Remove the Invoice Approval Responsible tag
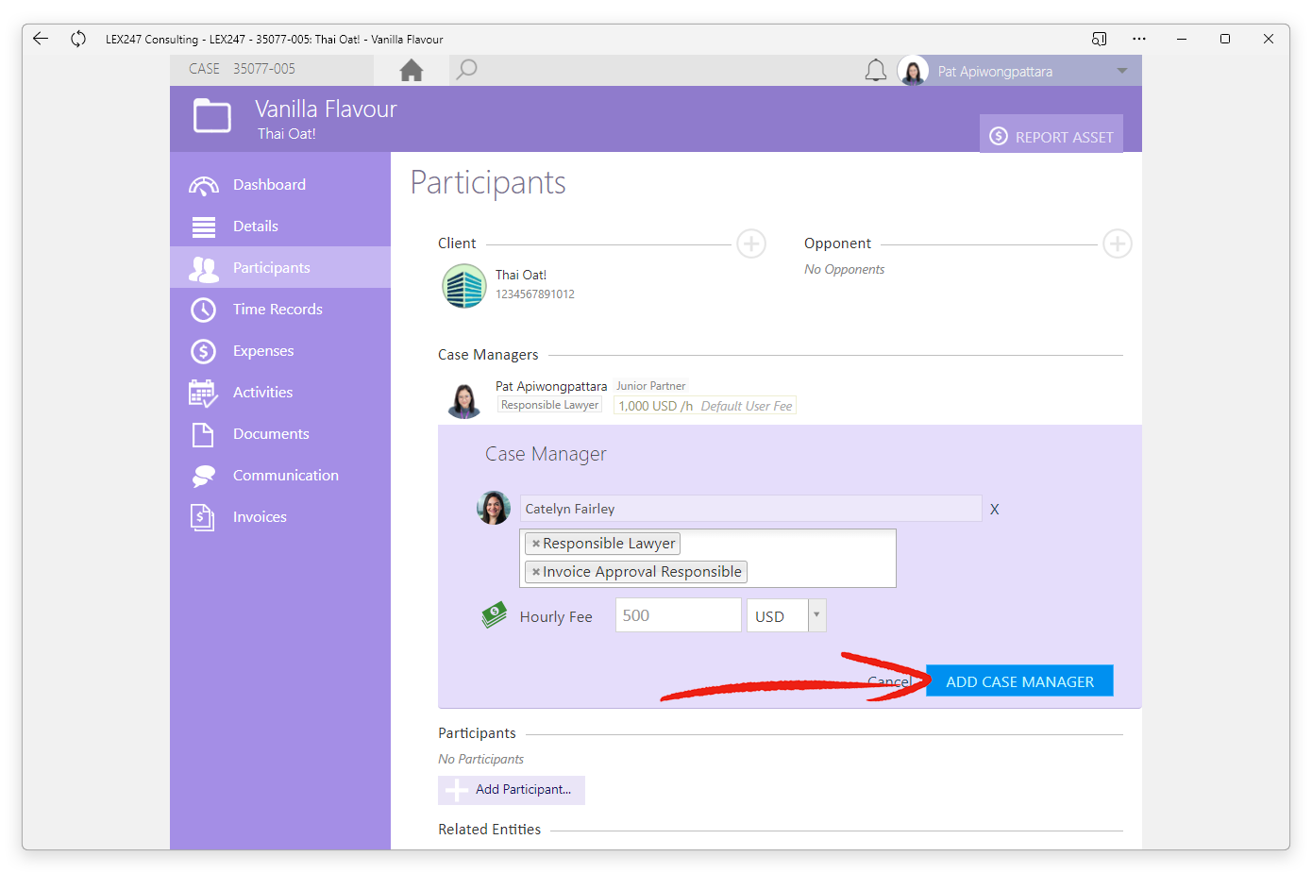Viewport: 1312px width, 873px height. coord(535,572)
